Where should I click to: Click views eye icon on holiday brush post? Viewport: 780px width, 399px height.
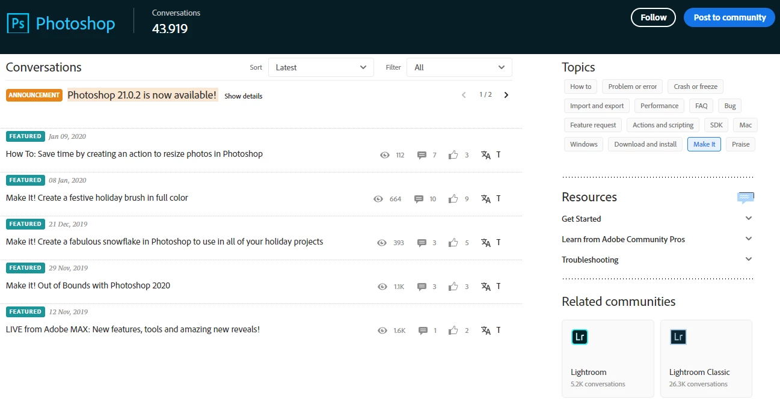click(x=378, y=199)
